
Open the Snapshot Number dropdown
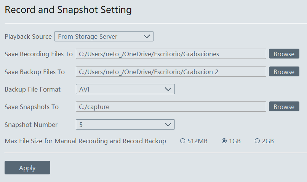click(125, 125)
